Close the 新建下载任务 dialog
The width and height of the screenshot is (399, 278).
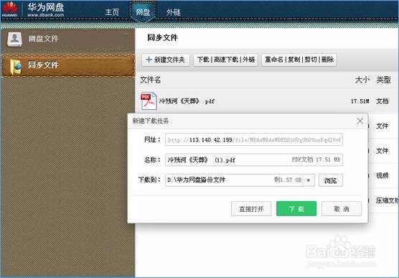(360, 121)
